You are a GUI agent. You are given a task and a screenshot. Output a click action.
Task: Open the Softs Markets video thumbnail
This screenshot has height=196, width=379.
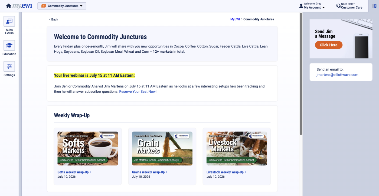pyautogui.click(x=88, y=148)
